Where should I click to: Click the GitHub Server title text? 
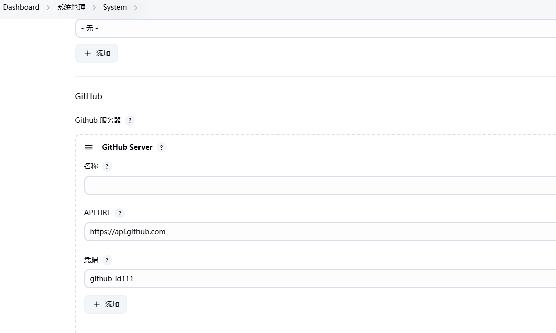(x=127, y=147)
